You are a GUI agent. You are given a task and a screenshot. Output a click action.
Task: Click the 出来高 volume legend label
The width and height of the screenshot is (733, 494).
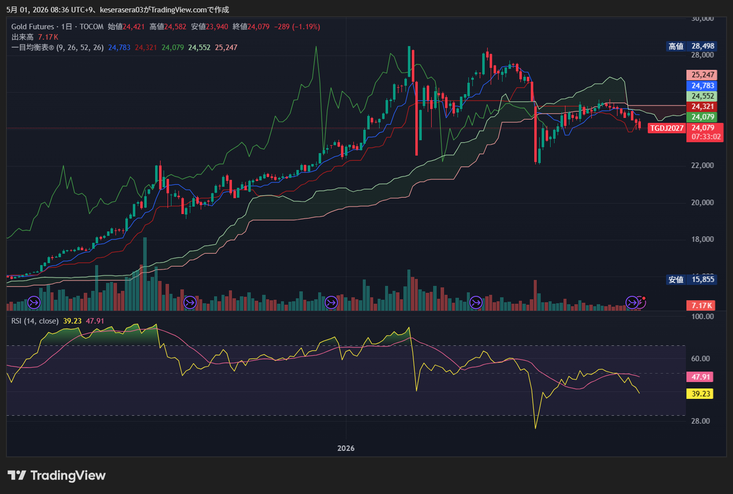pos(23,37)
